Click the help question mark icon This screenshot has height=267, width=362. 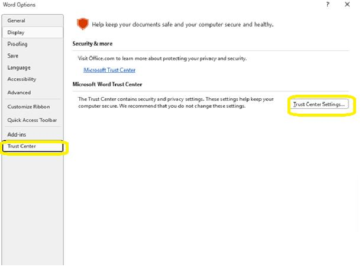pos(328,4)
